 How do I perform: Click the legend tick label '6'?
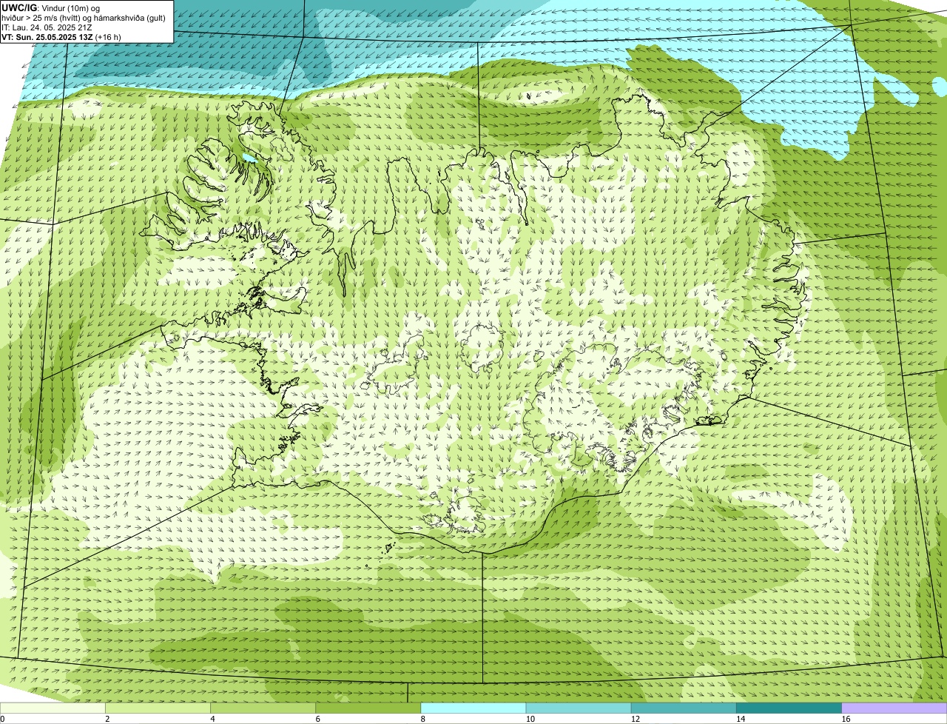(317, 719)
